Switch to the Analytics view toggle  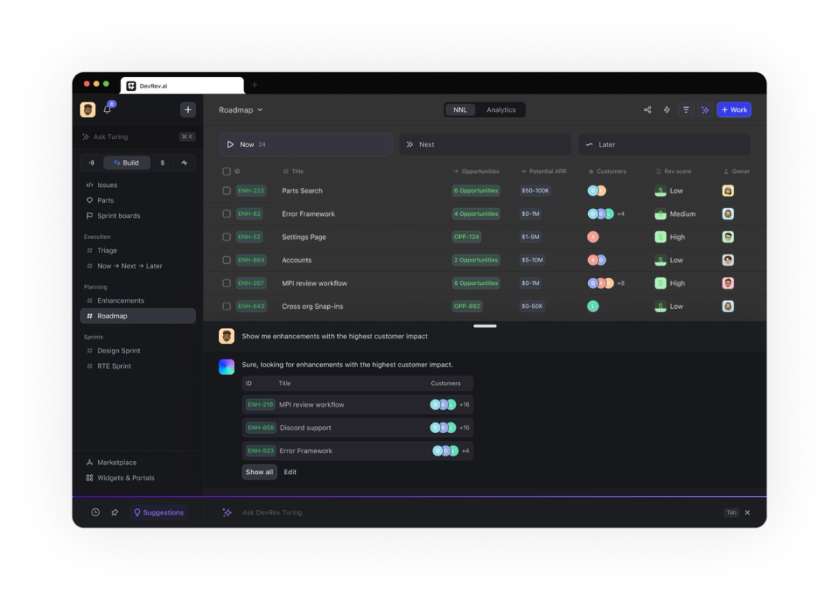(x=501, y=109)
